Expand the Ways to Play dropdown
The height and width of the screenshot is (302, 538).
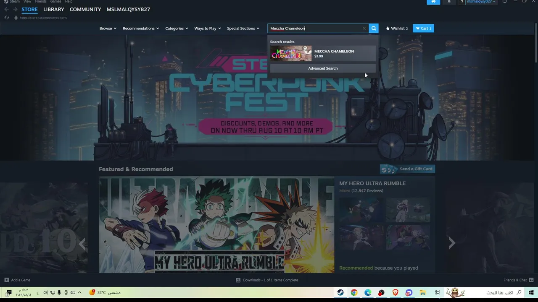[x=208, y=28]
